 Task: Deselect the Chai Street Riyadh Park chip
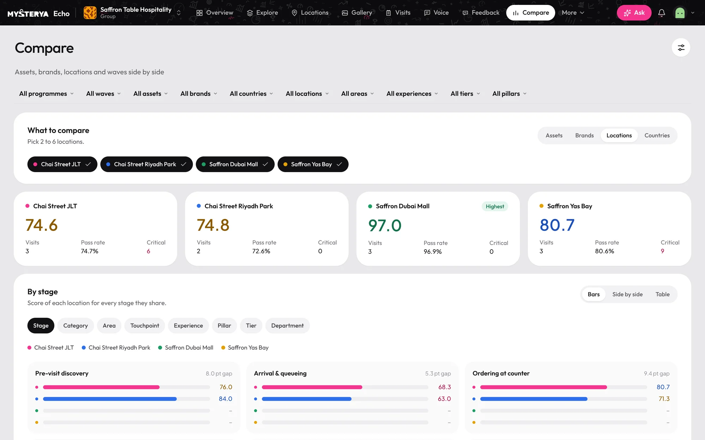coord(146,164)
